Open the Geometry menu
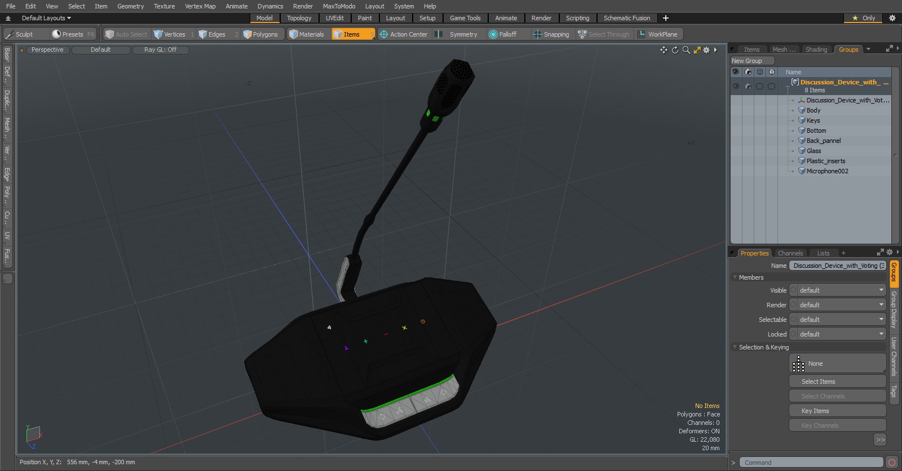This screenshot has width=902, height=471. click(130, 6)
